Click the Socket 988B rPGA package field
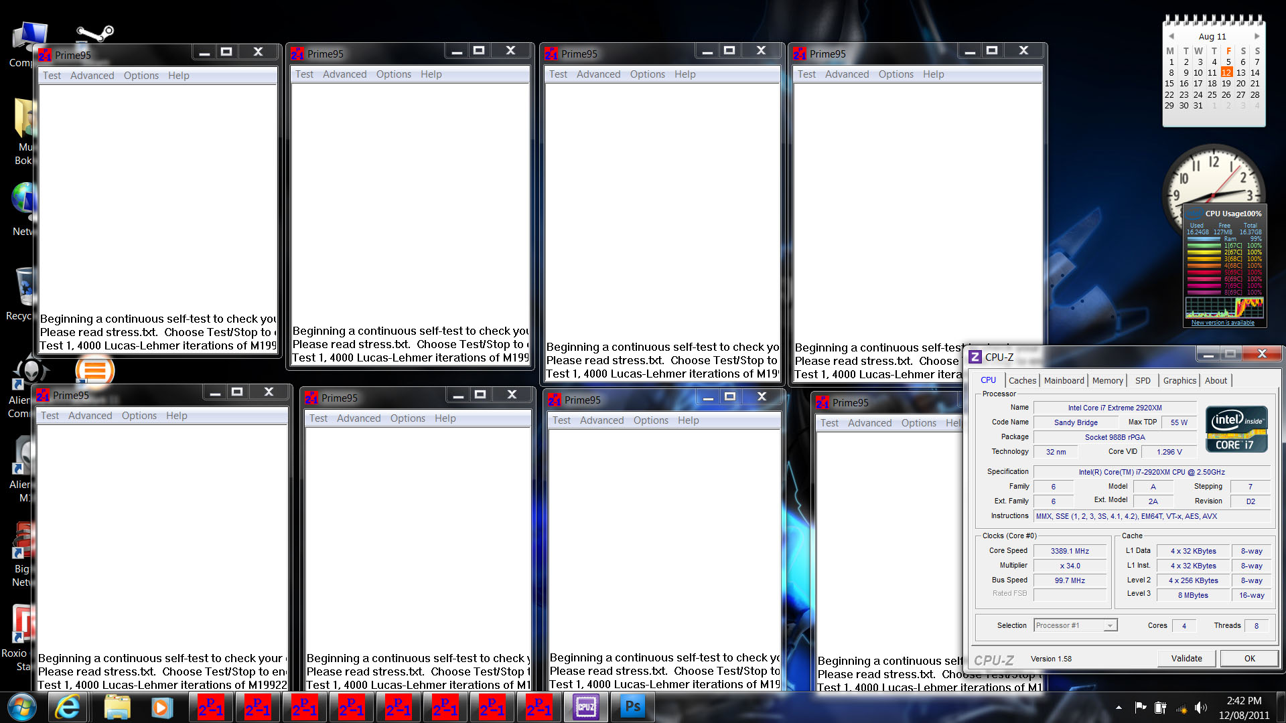 tap(1115, 437)
